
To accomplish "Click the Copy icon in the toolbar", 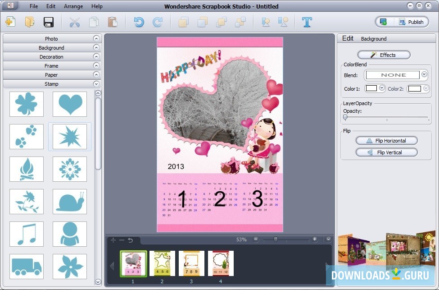I will (x=94, y=22).
